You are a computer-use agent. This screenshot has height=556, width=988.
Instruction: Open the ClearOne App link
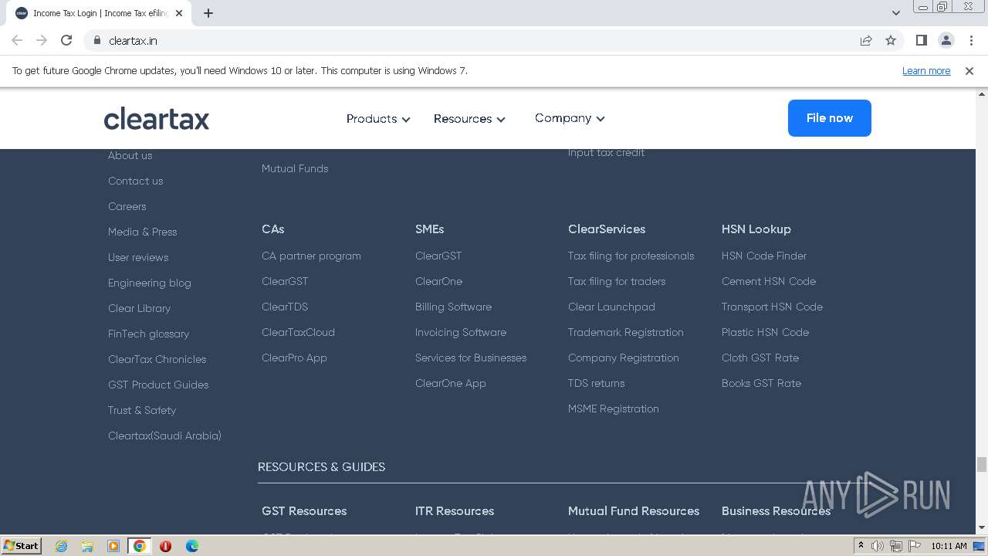tap(451, 383)
